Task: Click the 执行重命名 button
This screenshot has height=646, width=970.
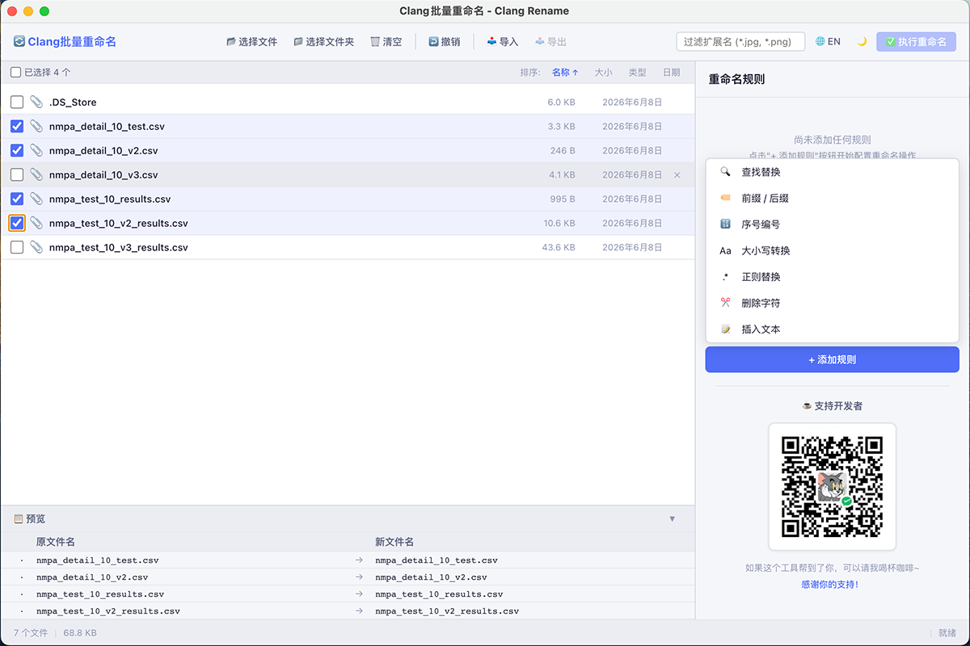Action: pyautogui.click(x=916, y=41)
